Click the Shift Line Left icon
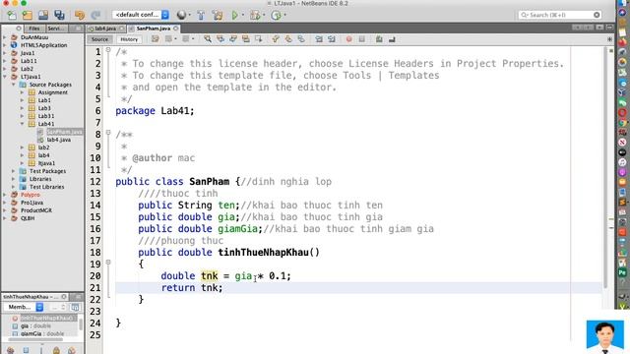630x354 pixels. [319, 39]
